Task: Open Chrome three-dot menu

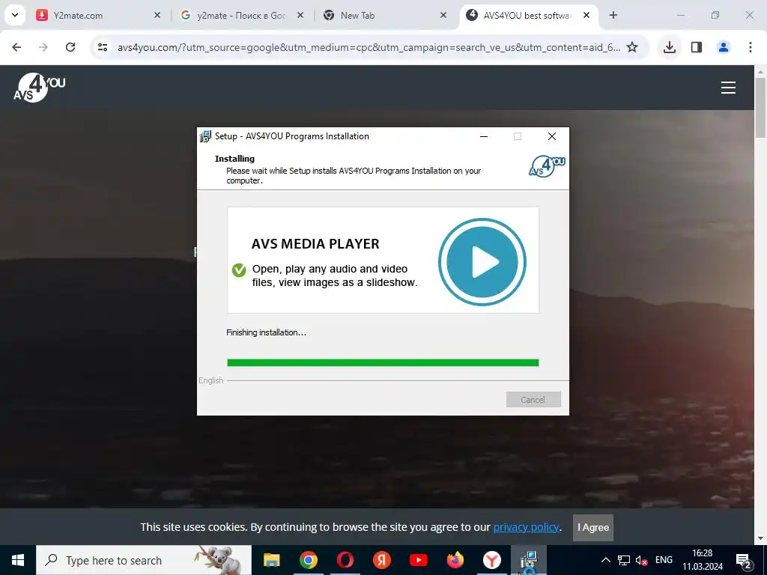Action: [751, 47]
